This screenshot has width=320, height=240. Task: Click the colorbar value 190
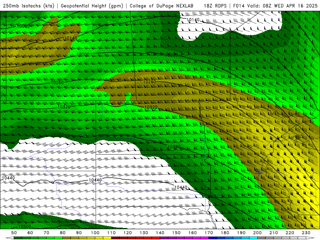coord(241,233)
